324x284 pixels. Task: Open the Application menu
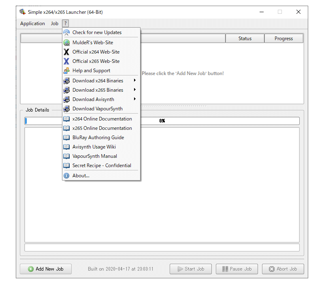click(x=32, y=24)
